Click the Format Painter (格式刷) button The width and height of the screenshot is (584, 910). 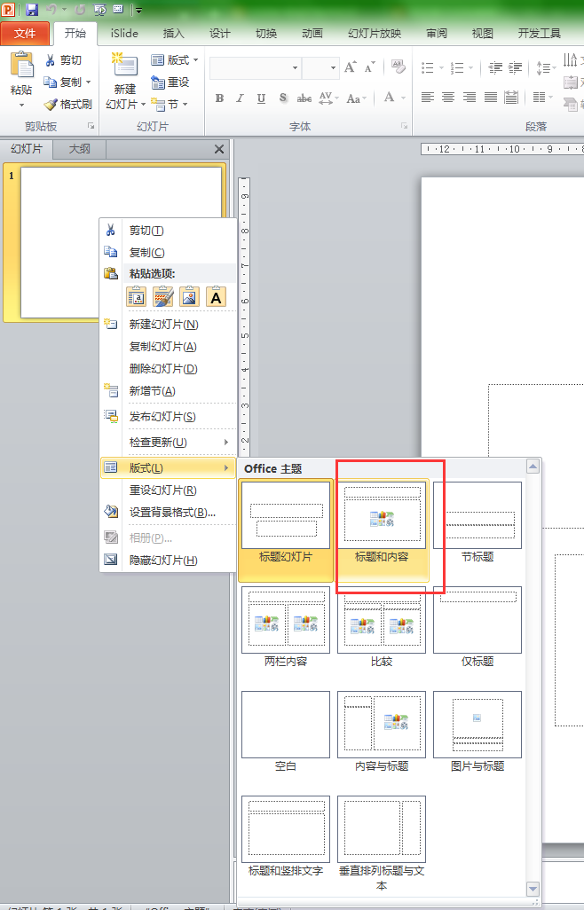click(x=68, y=105)
